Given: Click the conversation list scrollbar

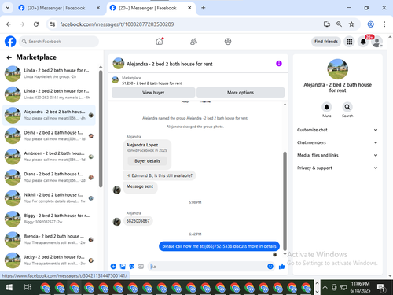Looking at the screenshot, I should 101,128.
